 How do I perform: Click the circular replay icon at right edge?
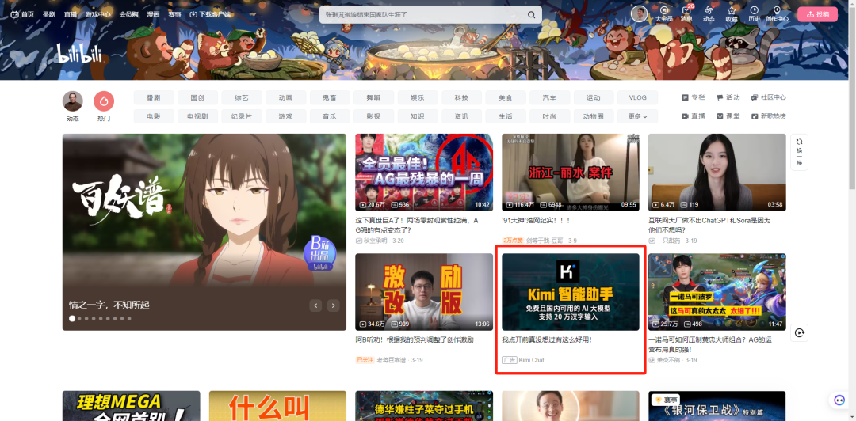tap(799, 332)
